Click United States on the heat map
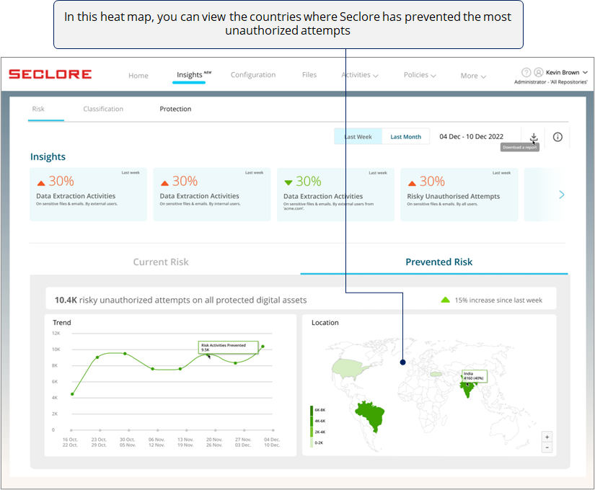Image resolution: width=595 pixels, height=490 pixels. pos(349,368)
